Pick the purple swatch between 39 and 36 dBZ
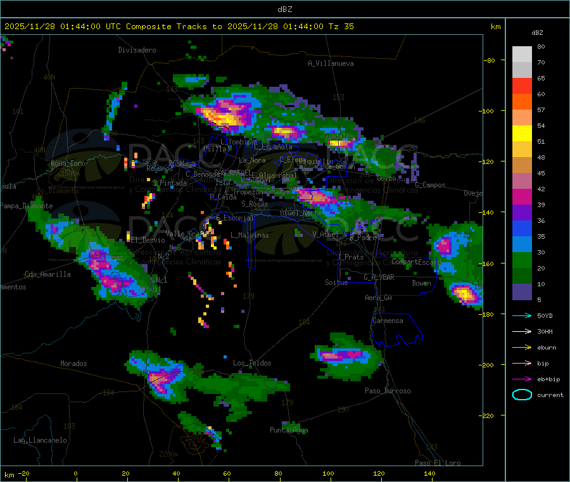The height and width of the screenshot is (482, 570). point(522,213)
